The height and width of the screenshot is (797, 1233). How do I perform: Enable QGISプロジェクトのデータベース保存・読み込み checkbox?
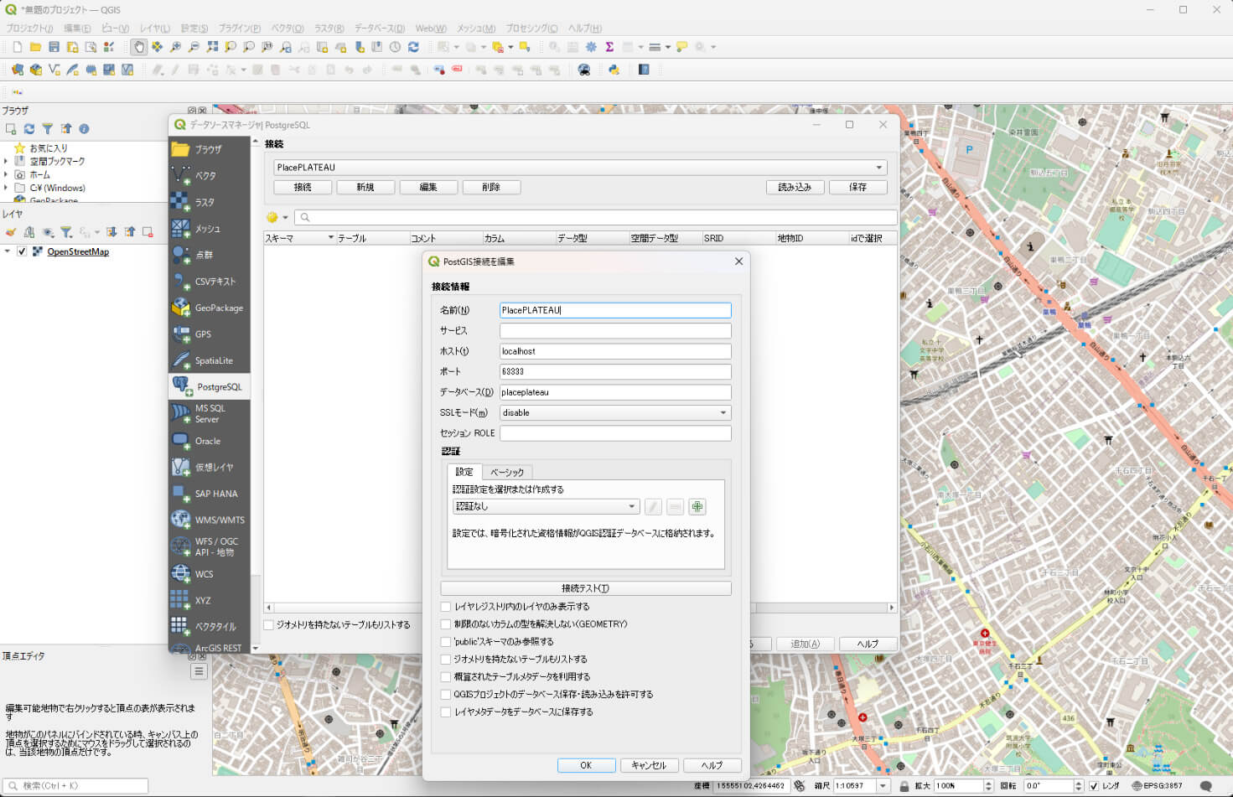click(446, 695)
